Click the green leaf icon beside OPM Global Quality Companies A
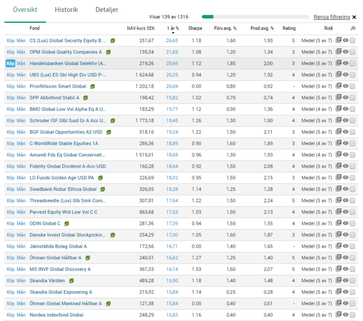 pos(108,52)
